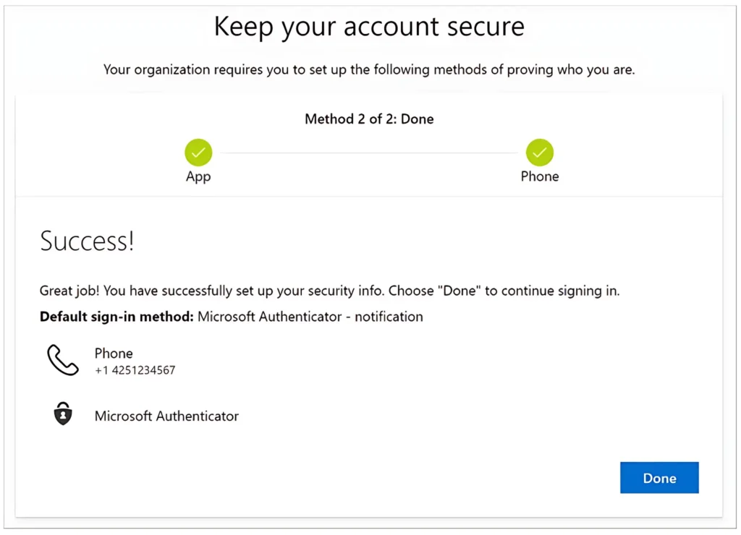
Task: Click the Done button to finish sign-in setup
Action: pyautogui.click(x=659, y=478)
